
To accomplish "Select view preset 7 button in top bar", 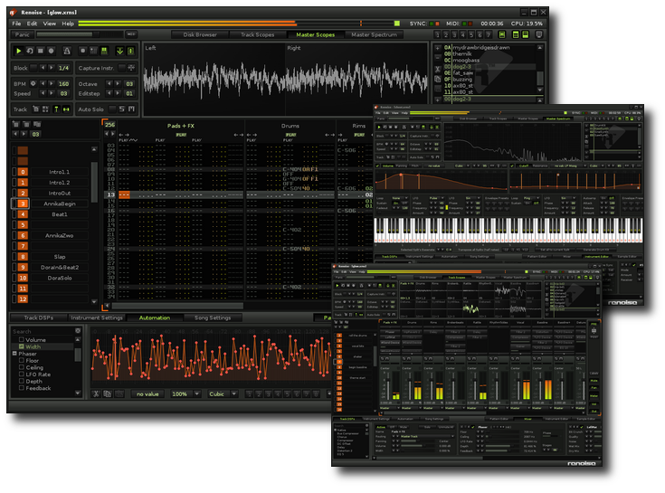I will coord(489,34).
